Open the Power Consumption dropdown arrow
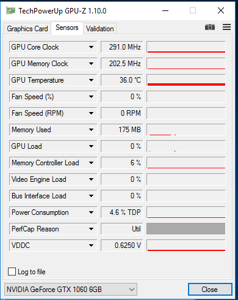Viewport: 238px width, 300px height. [x=91, y=212]
